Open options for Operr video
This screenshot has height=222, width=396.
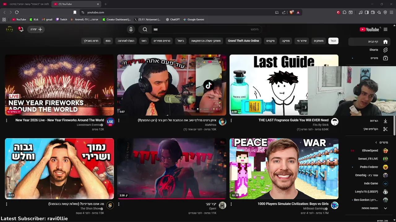pos(119,204)
